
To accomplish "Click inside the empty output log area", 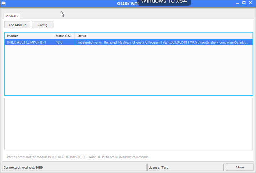I will [x=128, y=124].
